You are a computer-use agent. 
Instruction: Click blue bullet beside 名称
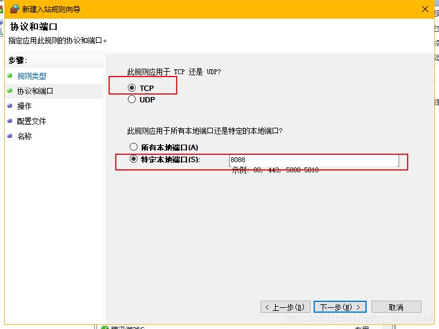pyautogui.click(x=10, y=136)
